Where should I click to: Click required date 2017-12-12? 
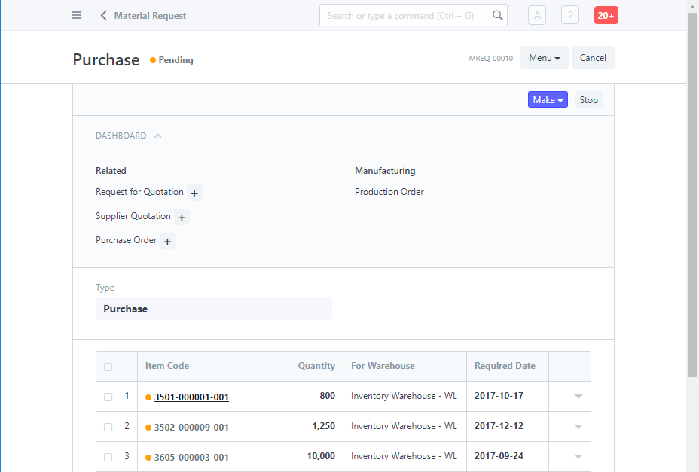pos(499,426)
